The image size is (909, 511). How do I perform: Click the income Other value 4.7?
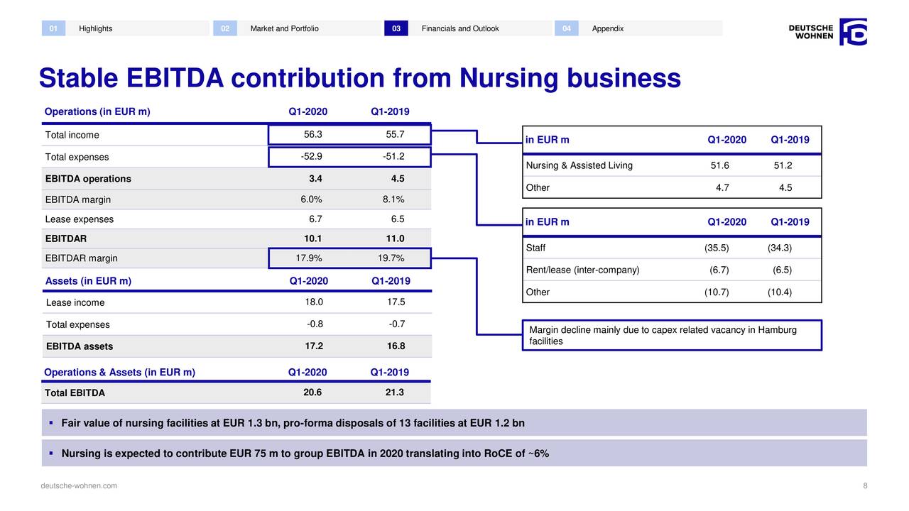coord(722,188)
